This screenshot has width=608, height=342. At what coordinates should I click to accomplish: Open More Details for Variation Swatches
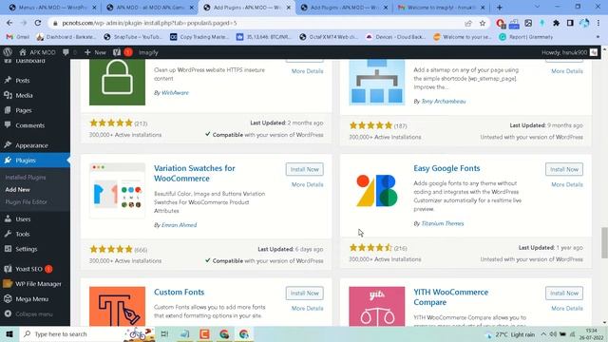point(307,184)
